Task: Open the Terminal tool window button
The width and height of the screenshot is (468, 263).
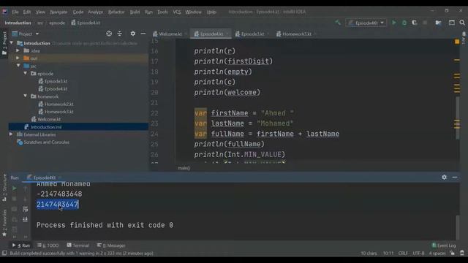Action: pyautogui.click(x=78, y=245)
